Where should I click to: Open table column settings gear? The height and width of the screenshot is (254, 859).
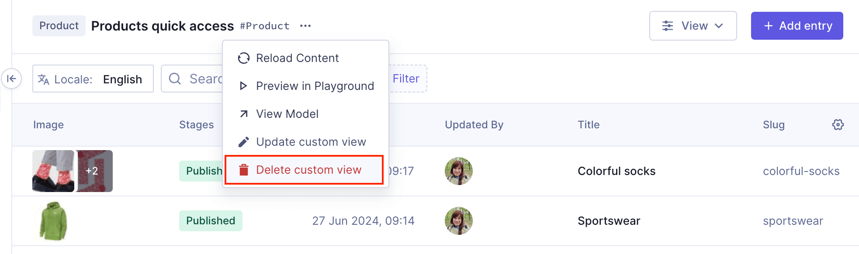point(838,125)
